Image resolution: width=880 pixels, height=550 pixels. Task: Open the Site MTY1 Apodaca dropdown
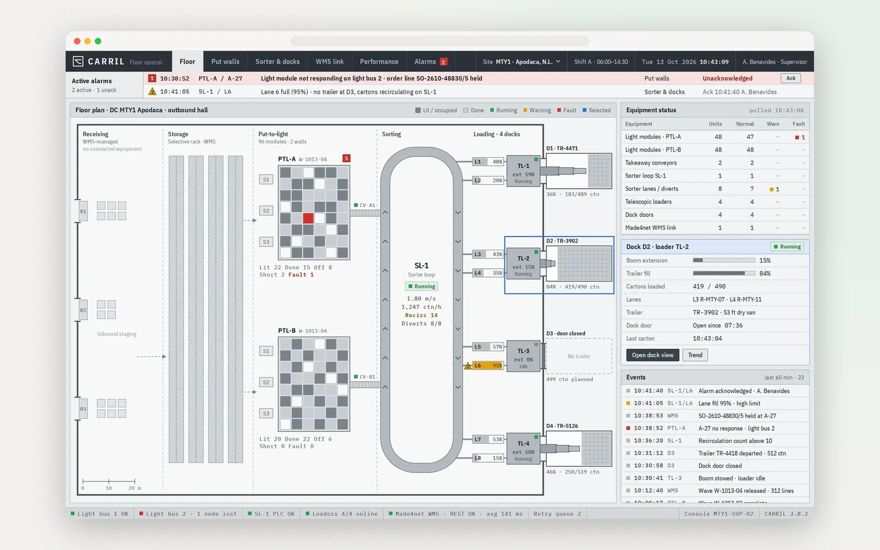[521, 62]
